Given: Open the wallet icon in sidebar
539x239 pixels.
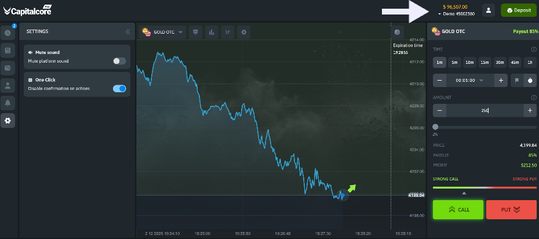Looking at the screenshot, I should click(8, 68).
